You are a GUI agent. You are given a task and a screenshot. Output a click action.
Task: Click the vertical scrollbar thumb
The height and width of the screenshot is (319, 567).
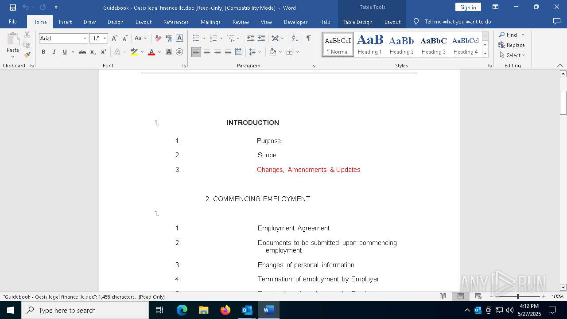[x=563, y=103]
